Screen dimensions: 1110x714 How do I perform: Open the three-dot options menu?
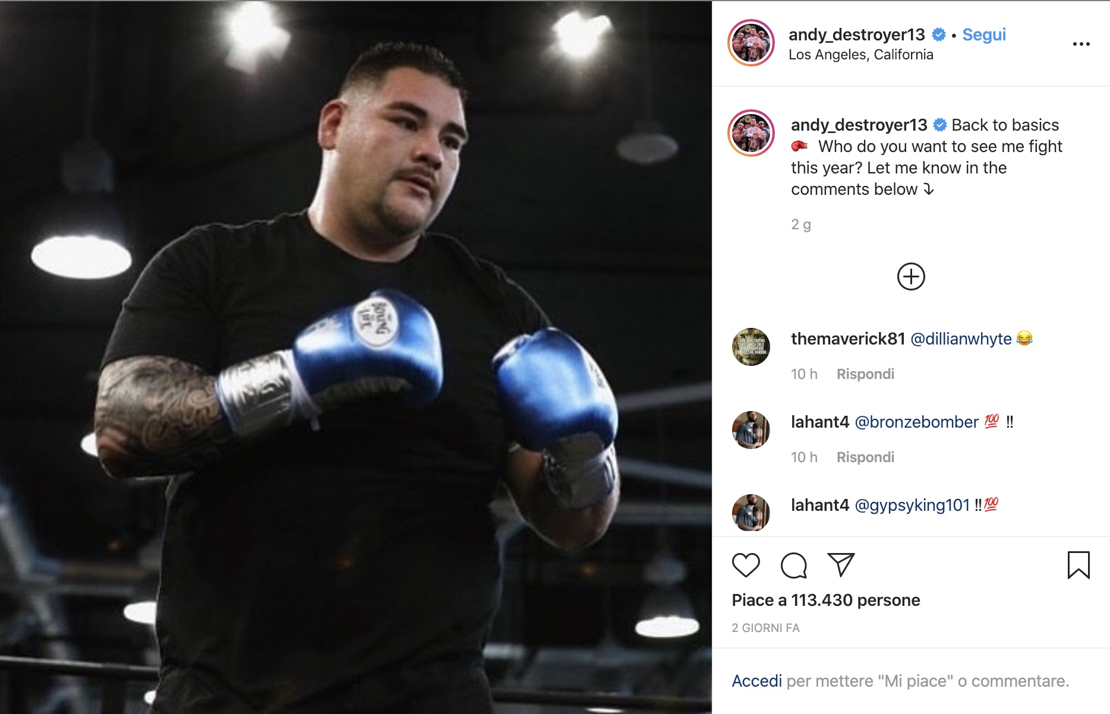(1081, 44)
